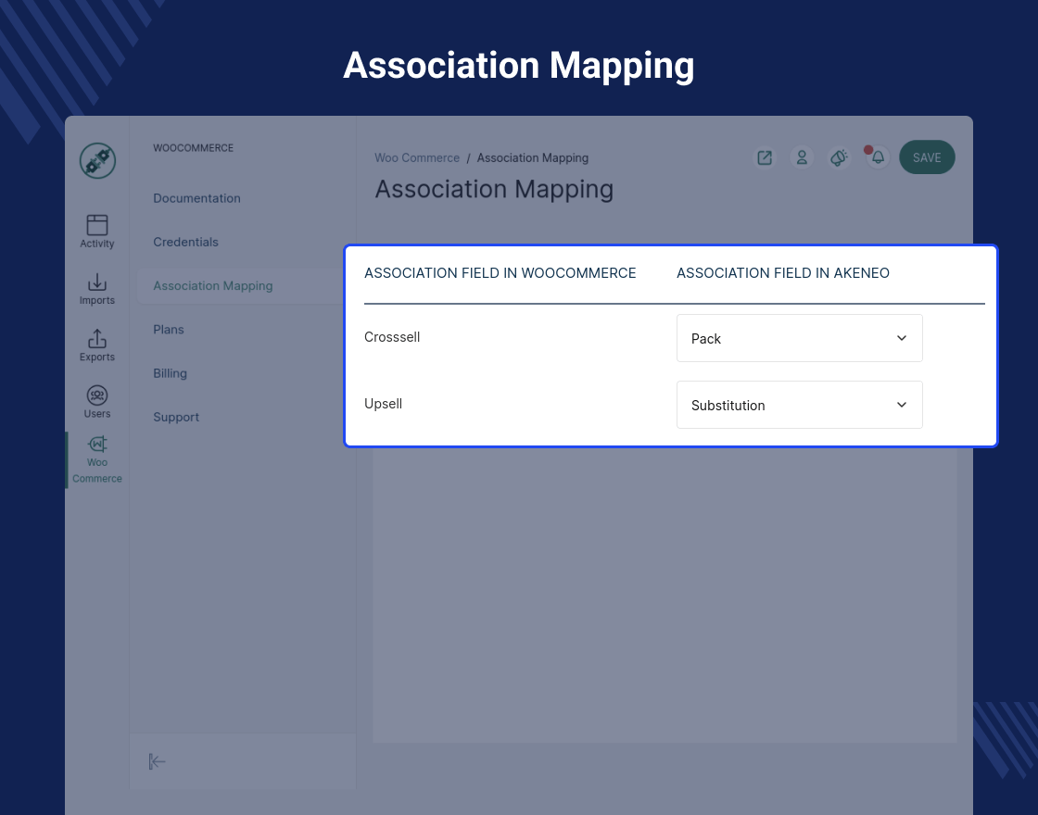Open the Upsell dropdown showing Substitution
The width and height of the screenshot is (1038, 815).
[800, 405]
